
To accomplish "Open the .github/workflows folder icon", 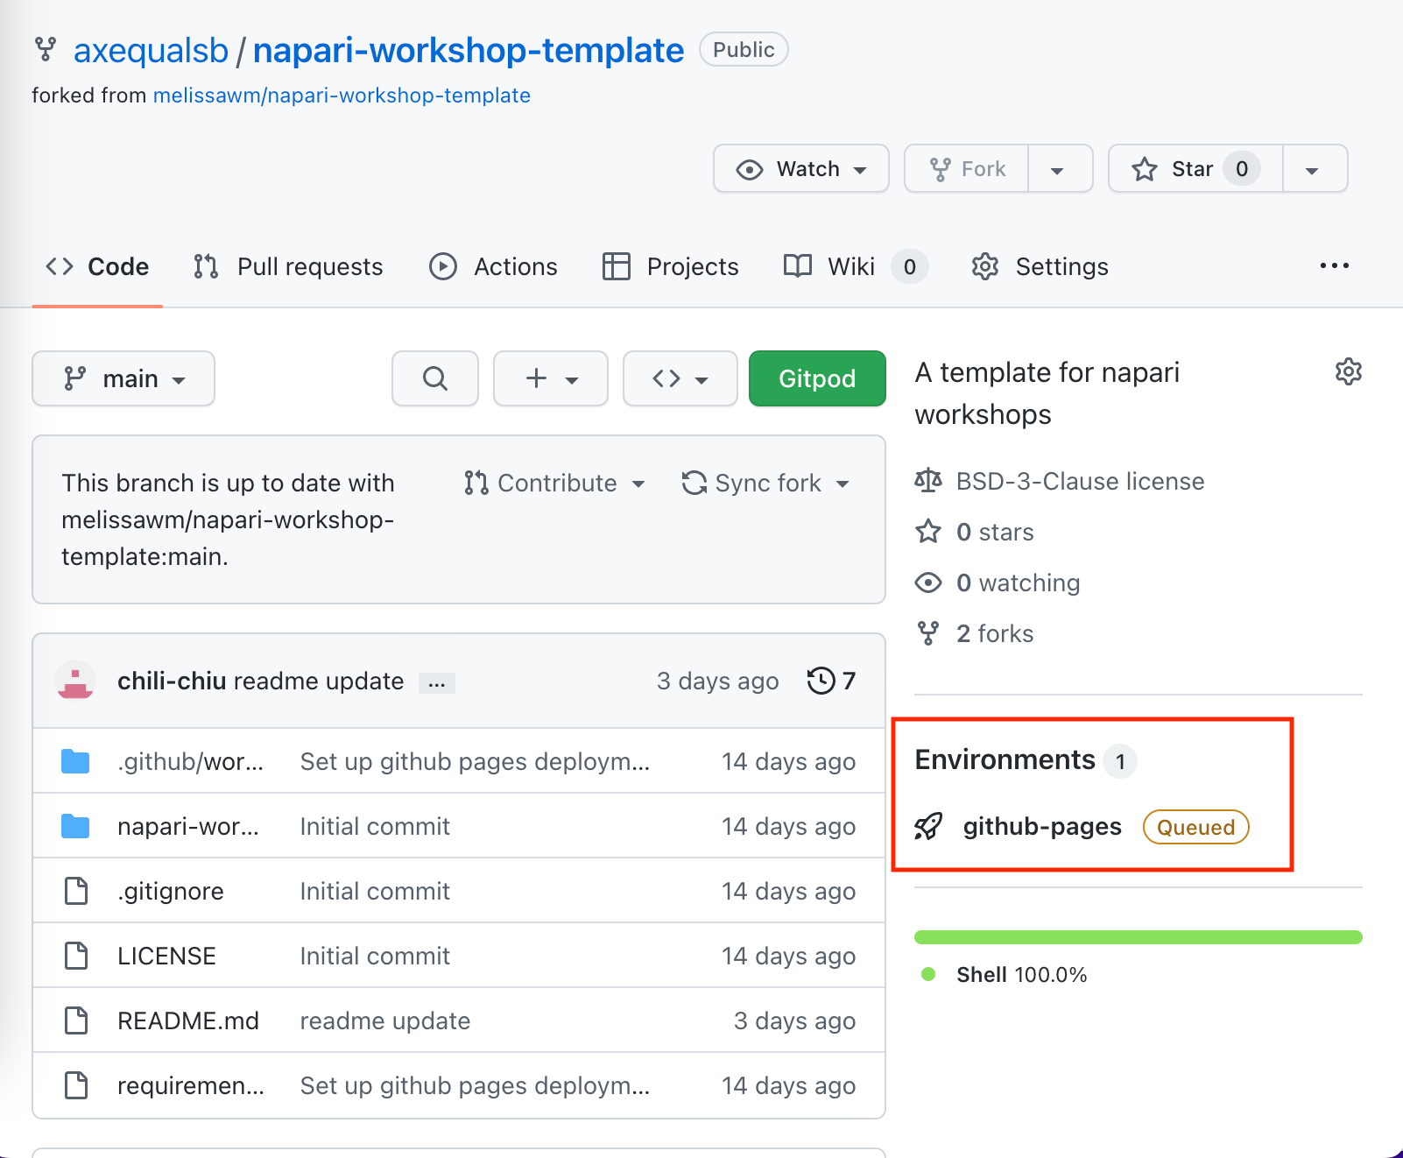I will [x=75, y=761].
